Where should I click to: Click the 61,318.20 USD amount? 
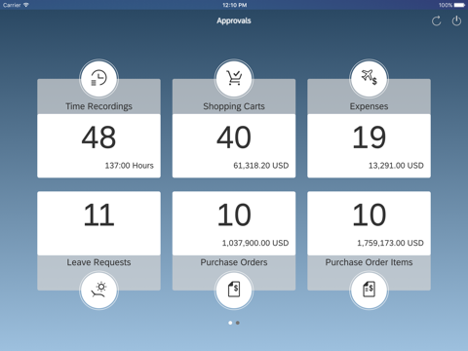[x=261, y=166]
